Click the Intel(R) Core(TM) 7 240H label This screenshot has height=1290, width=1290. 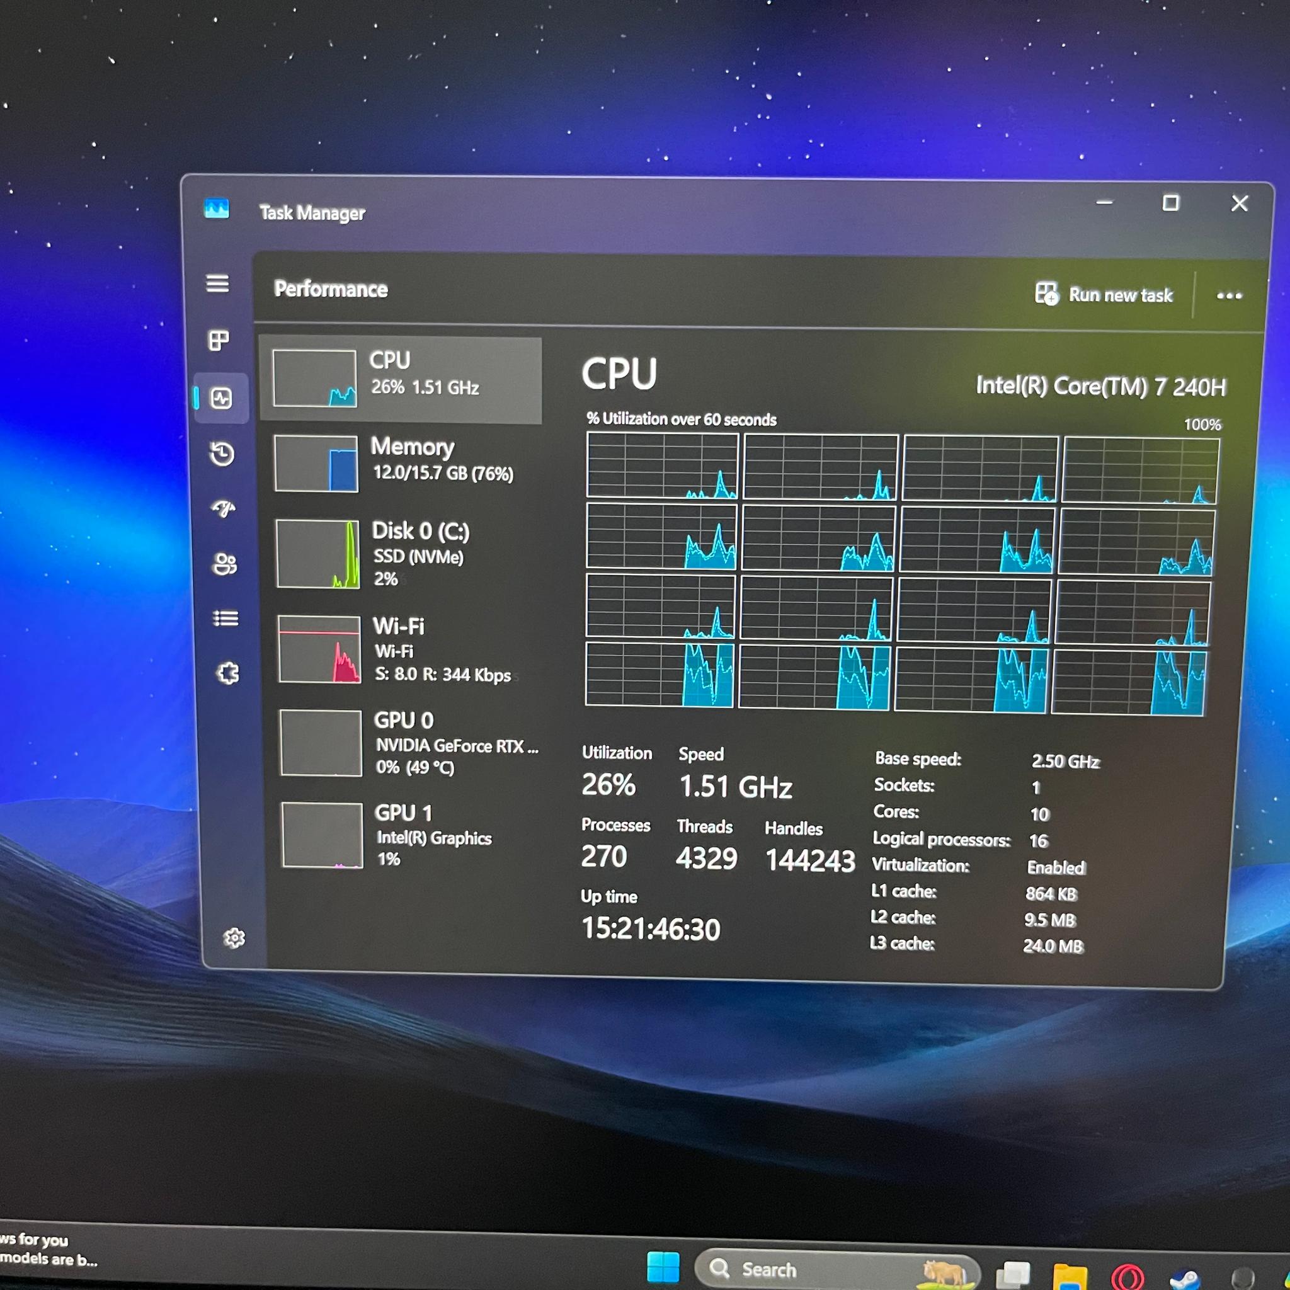[1101, 387]
